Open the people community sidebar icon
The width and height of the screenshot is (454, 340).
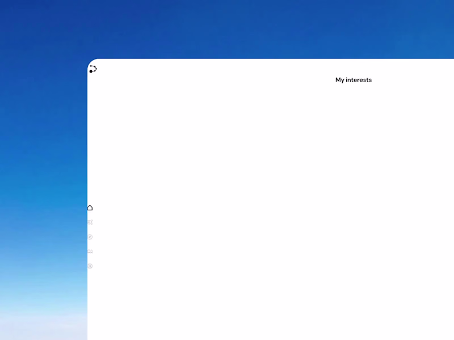90,252
